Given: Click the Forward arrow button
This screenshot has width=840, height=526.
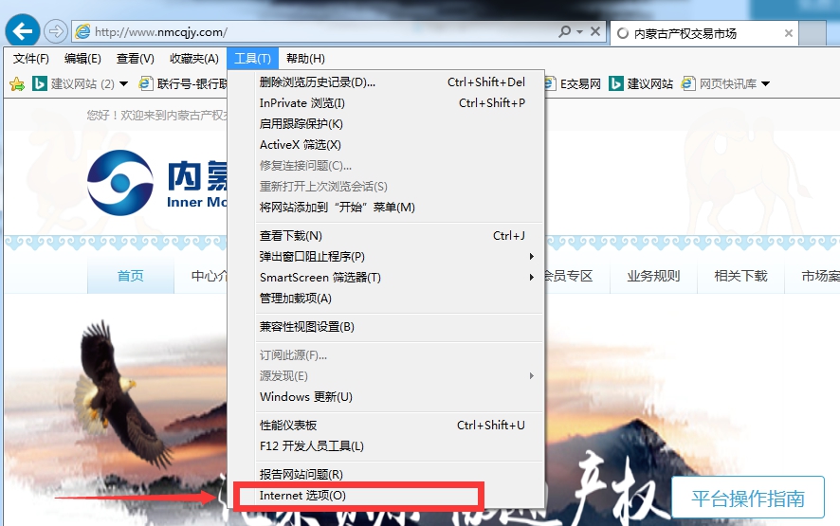Looking at the screenshot, I should pyautogui.click(x=56, y=31).
